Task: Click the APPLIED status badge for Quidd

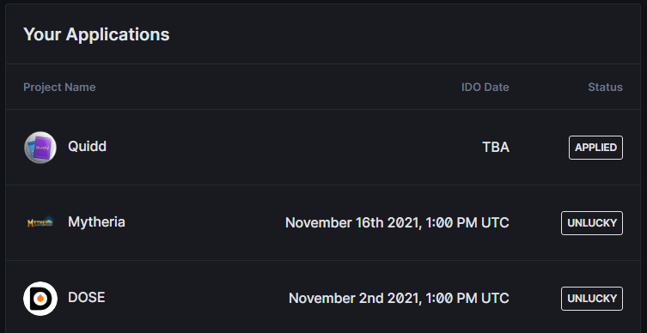Action: (595, 148)
